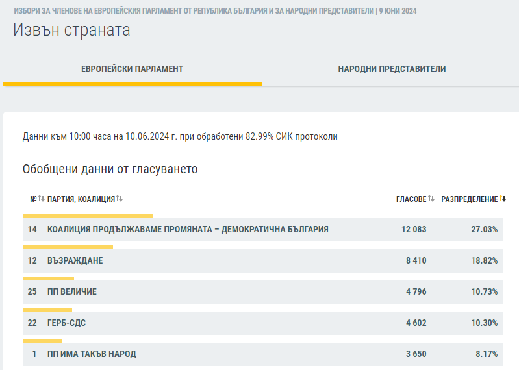Click the yellow bar above the coalition row 14

88,216
